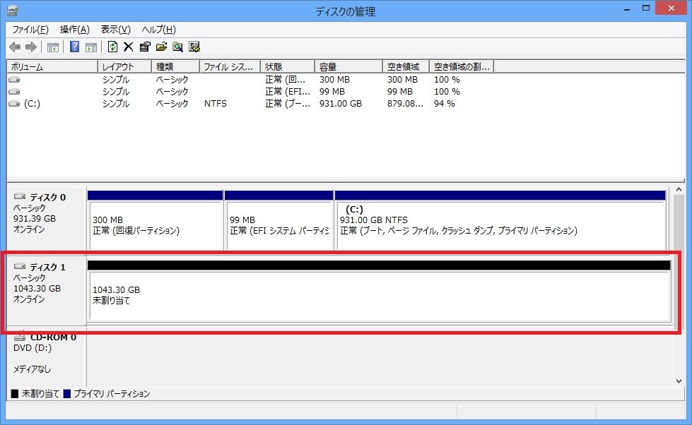Viewport: 692px width, 425px height.
Task: Click the black X delete toolbar icon
Action: click(x=129, y=47)
